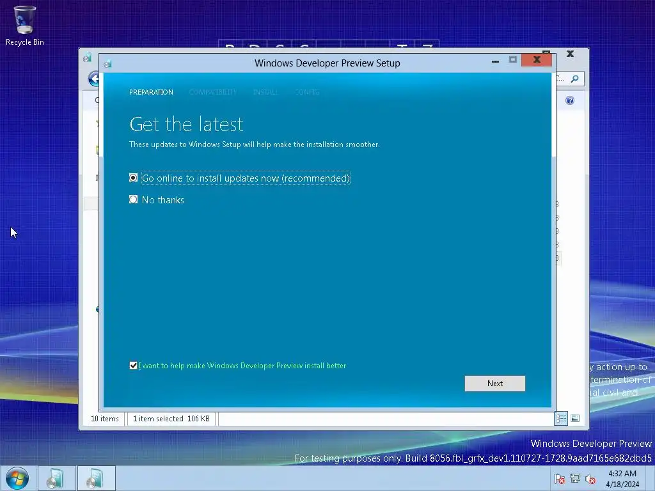This screenshot has height=491, width=655.
Task: Close the Explorer window behind Setup
Action: coord(570,54)
